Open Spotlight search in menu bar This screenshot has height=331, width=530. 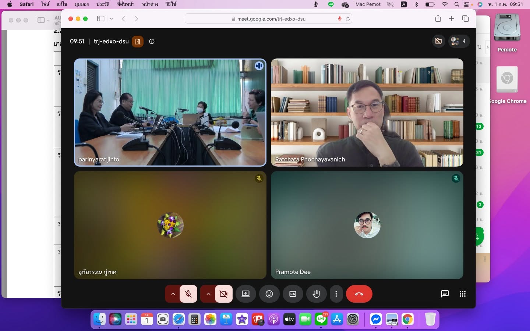(457, 4)
